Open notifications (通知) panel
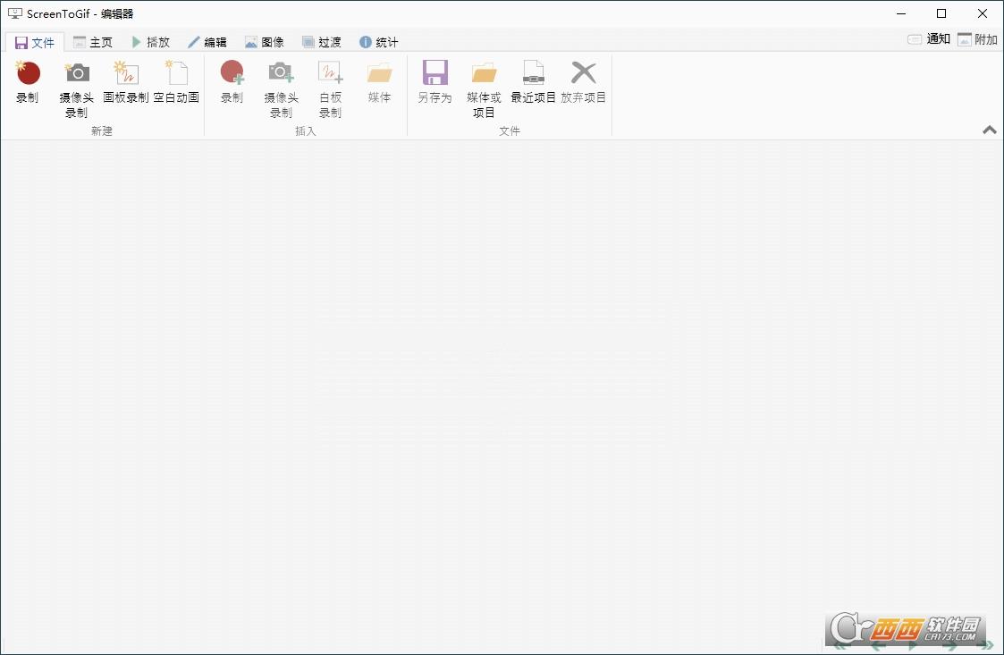Viewport: 1004px width, 655px height. [x=929, y=39]
